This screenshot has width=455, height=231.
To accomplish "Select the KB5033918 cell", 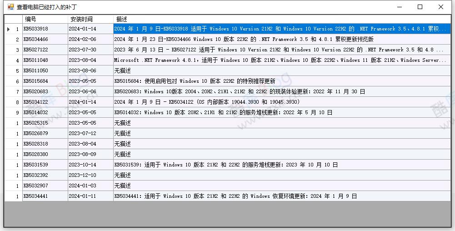I will pyautogui.click(x=45, y=29).
